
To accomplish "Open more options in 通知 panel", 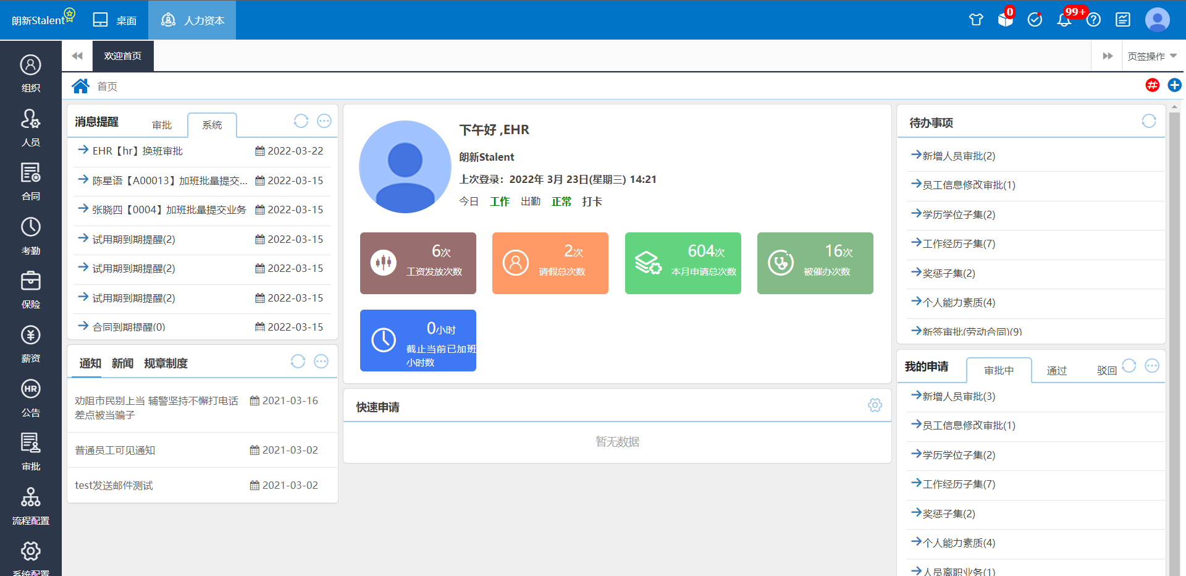I will tap(321, 362).
